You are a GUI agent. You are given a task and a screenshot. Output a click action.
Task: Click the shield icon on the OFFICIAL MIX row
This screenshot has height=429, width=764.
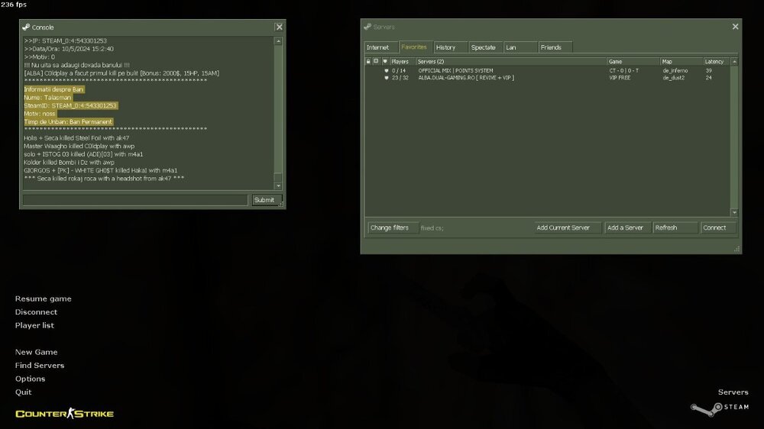coord(386,71)
